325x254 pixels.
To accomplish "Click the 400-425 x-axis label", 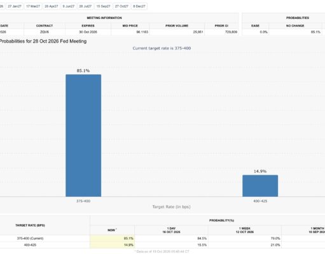I will 260,201.
